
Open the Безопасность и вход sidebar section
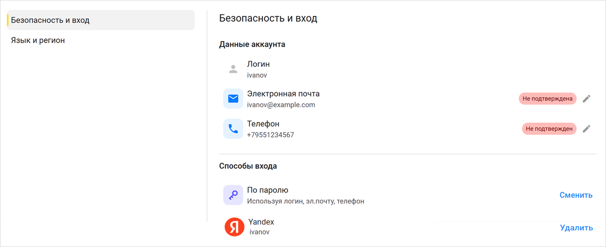pos(101,20)
